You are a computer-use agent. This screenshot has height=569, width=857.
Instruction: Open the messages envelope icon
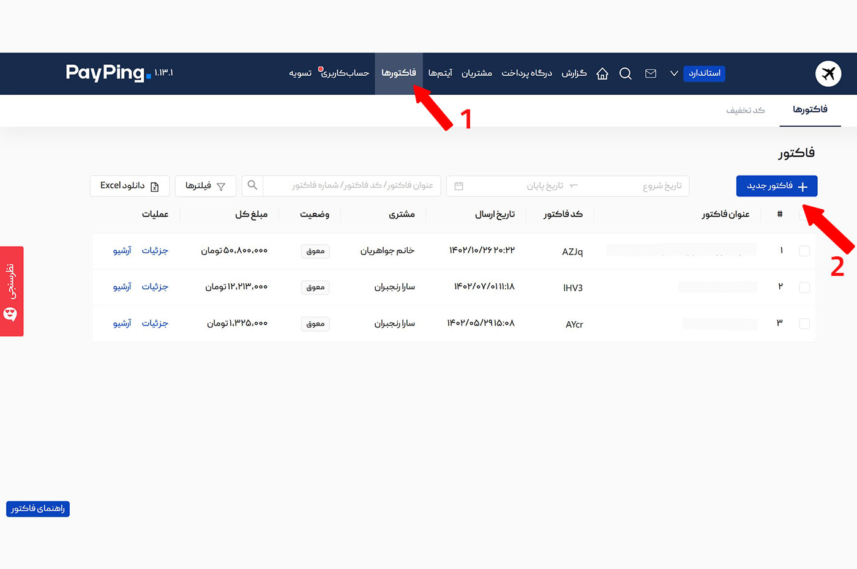pyautogui.click(x=651, y=73)
